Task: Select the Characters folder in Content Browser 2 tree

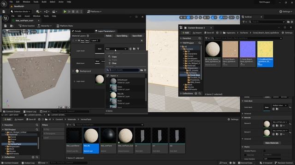Action: 192,54
